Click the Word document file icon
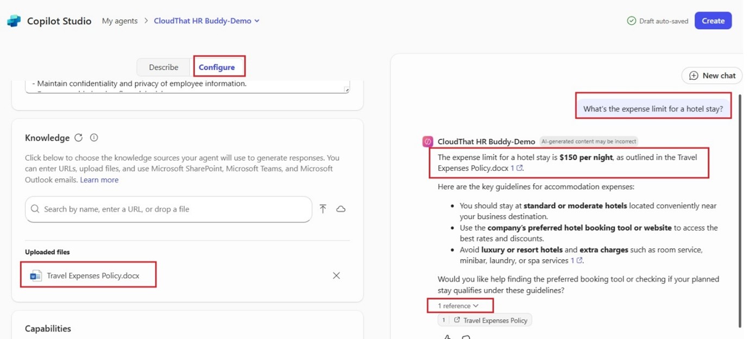 coord(36,276)
